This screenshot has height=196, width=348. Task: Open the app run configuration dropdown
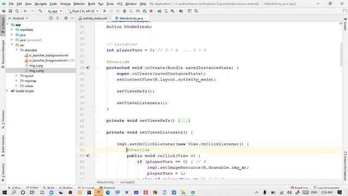pyautogui.click(x=54, y=11)
